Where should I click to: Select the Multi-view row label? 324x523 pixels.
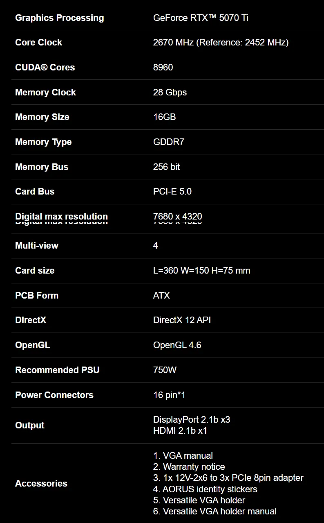pos(37,246)
